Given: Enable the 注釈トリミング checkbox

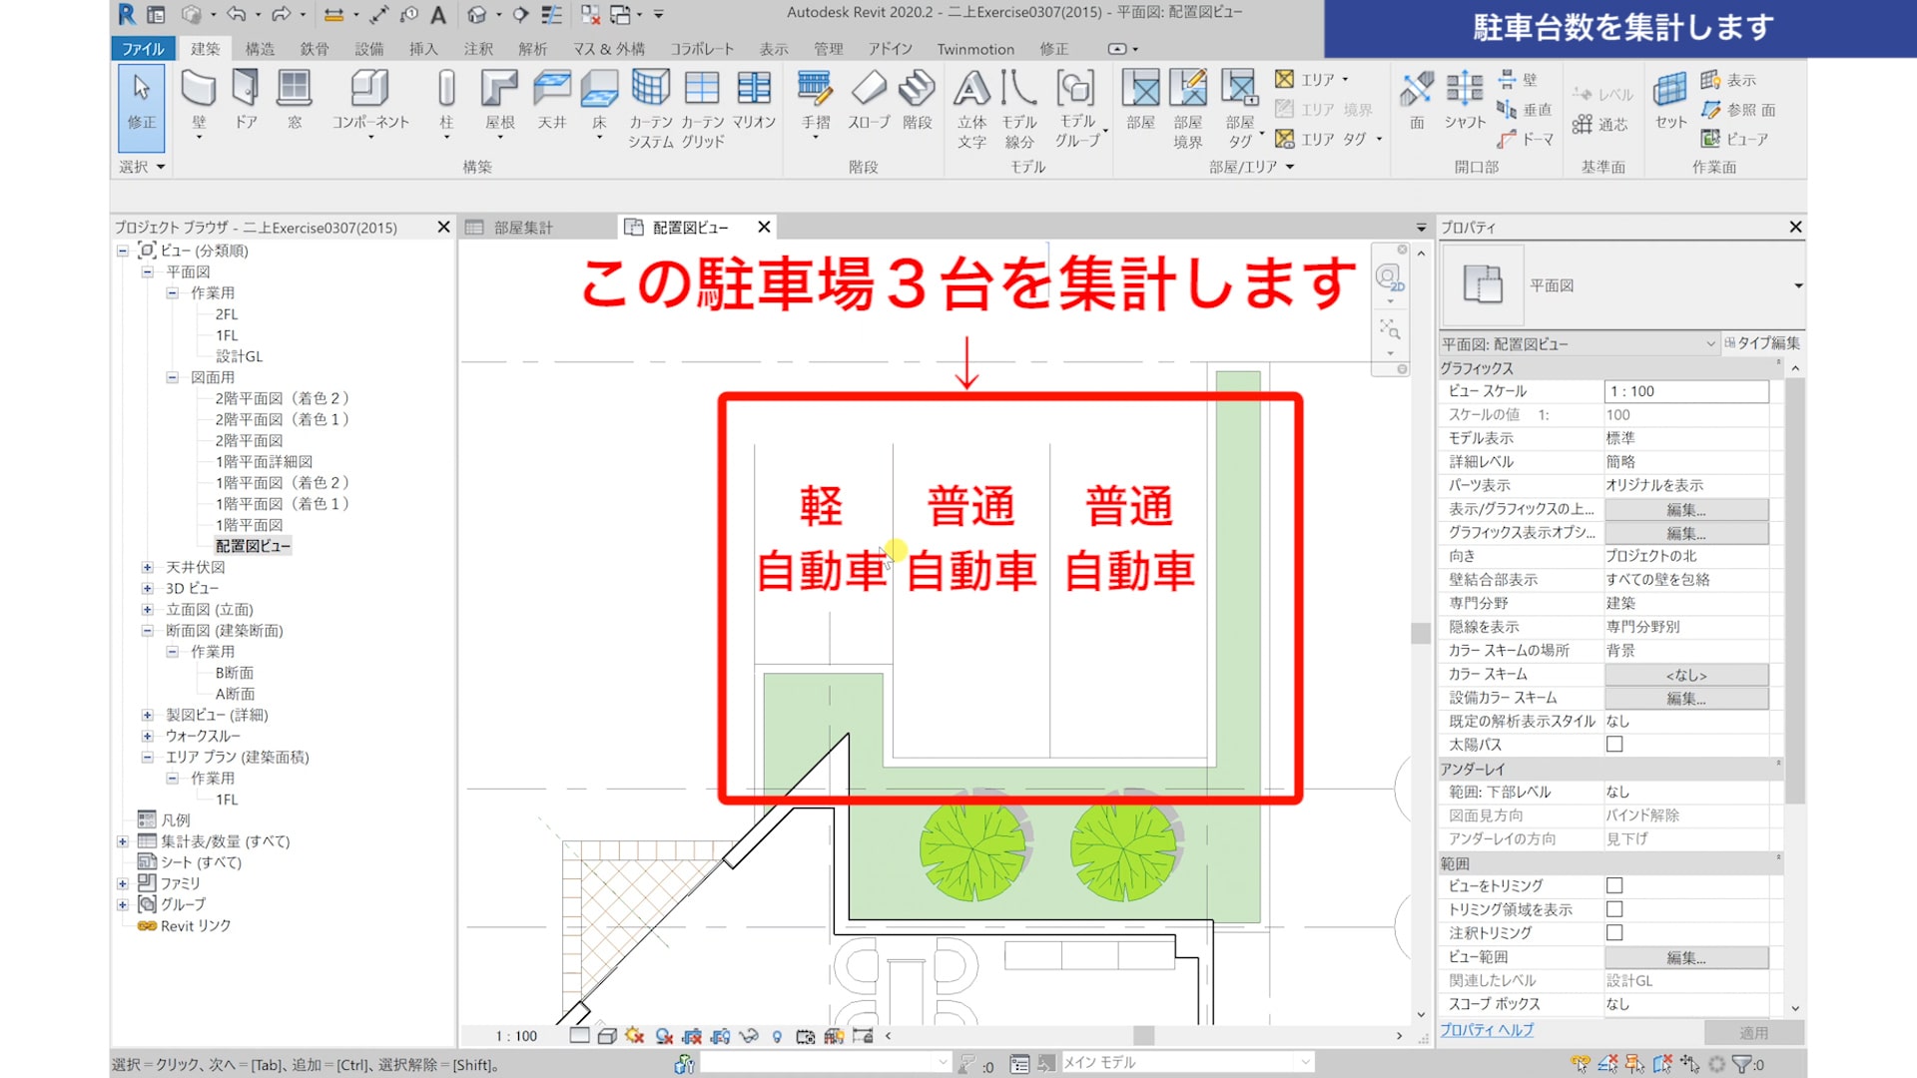Looking at the screenshot, I should (x=1614, y=933).
